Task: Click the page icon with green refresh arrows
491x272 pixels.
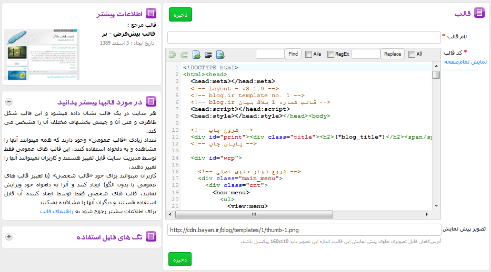Action: 221,54
